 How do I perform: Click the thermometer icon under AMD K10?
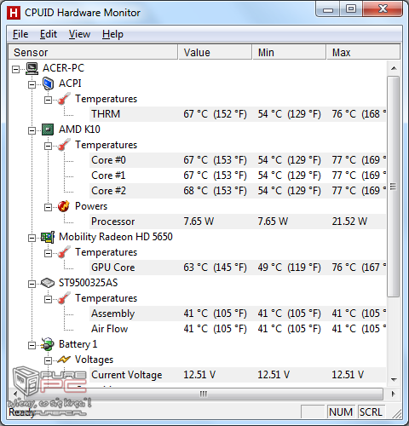(x=64, y=145)
